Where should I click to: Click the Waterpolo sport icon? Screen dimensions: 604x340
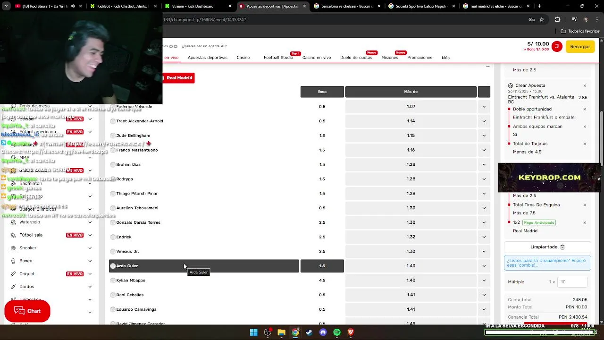pyautogui.click(x=13, y=222)
